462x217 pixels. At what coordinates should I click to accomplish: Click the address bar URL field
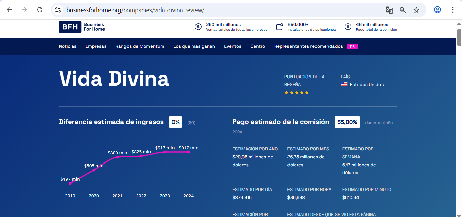tap(220, 10)
